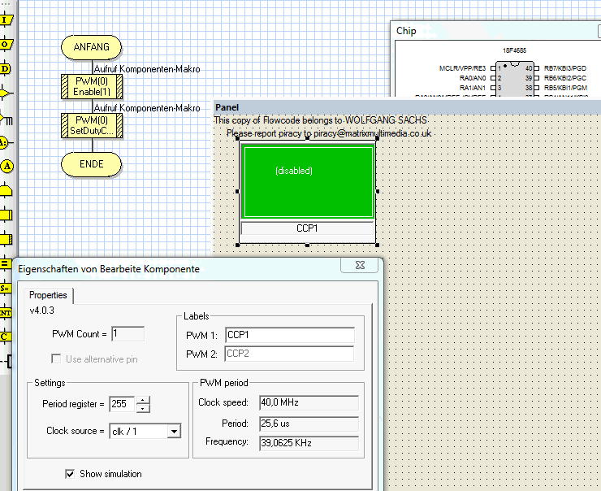601x491 pixels.
Task: Click the piracy@matrixmultimedia.co.uk text
Action: pos(373,133)
